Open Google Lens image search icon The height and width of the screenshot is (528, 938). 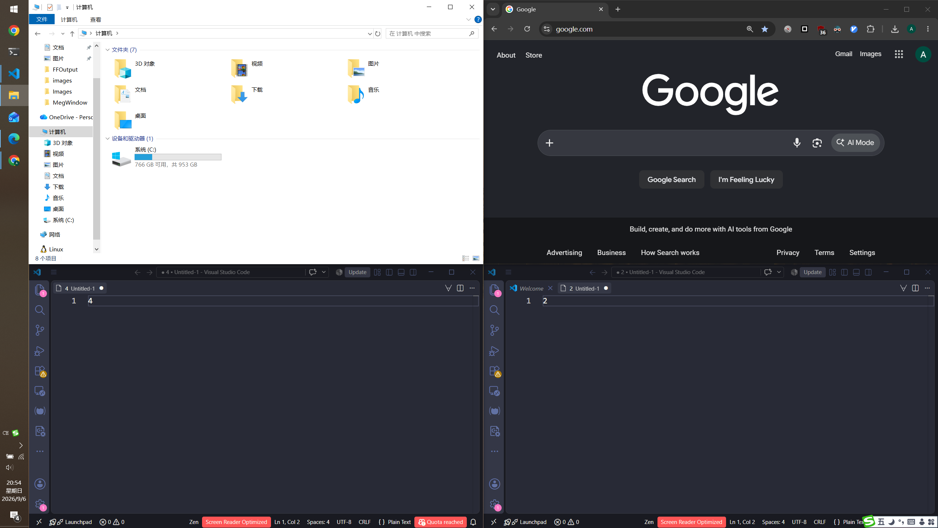click(x=817, y=143)
